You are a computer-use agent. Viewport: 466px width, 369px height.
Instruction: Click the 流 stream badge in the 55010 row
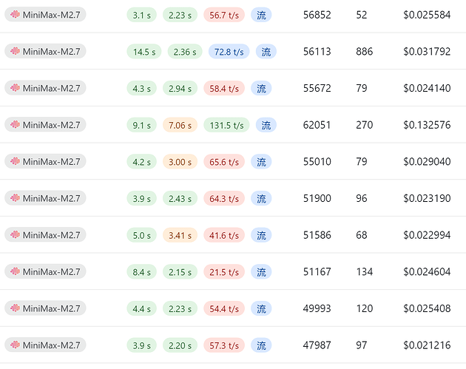pos(261,162)
